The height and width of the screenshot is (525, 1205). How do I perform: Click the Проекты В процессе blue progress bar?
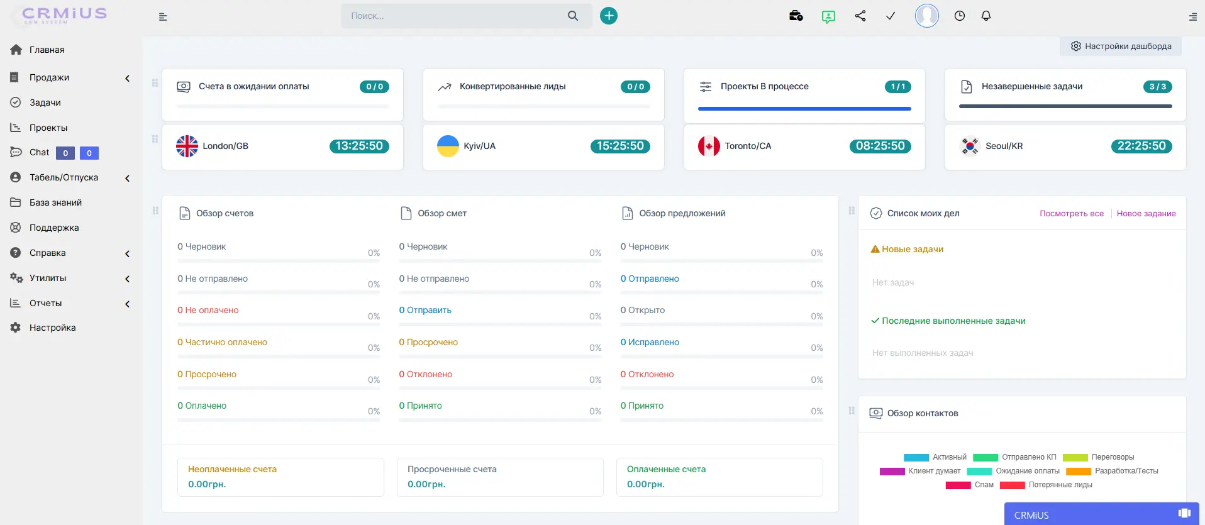click(804, 109)
